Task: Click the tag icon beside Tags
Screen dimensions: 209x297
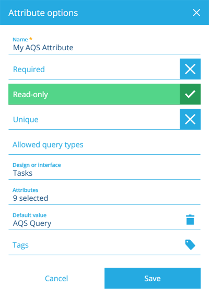Action: (x=190, y=245)
